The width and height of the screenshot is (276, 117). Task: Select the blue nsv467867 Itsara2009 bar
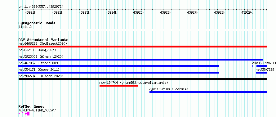tap(119, 66)
